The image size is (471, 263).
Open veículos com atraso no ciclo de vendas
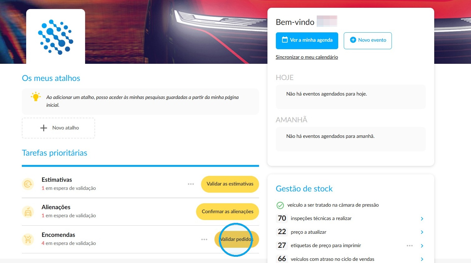(422, 259)
